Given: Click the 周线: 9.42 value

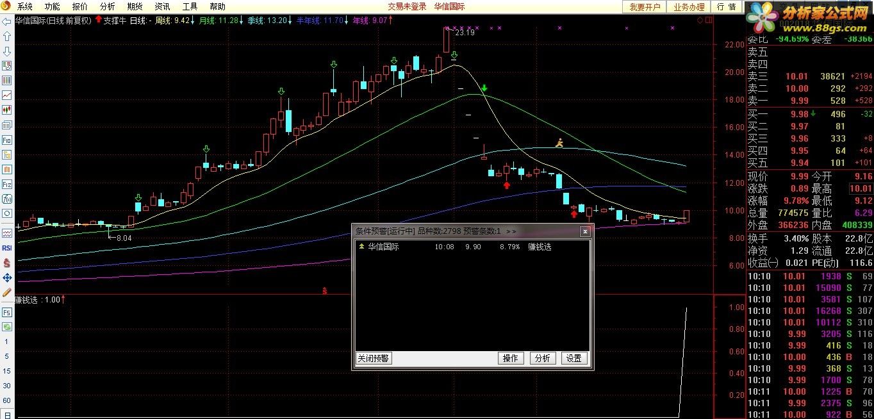Looking at the screenshot, I should click(172, 21).
